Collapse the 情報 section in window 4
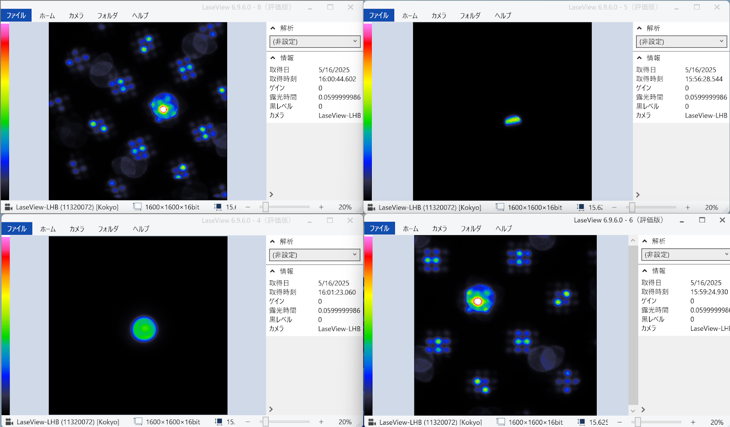This screenshot has width=730, height=427. (272, 271)
